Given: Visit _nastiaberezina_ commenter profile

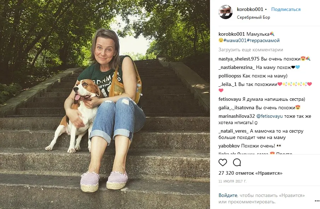Looking at the screenshot, I should (236, 67).
